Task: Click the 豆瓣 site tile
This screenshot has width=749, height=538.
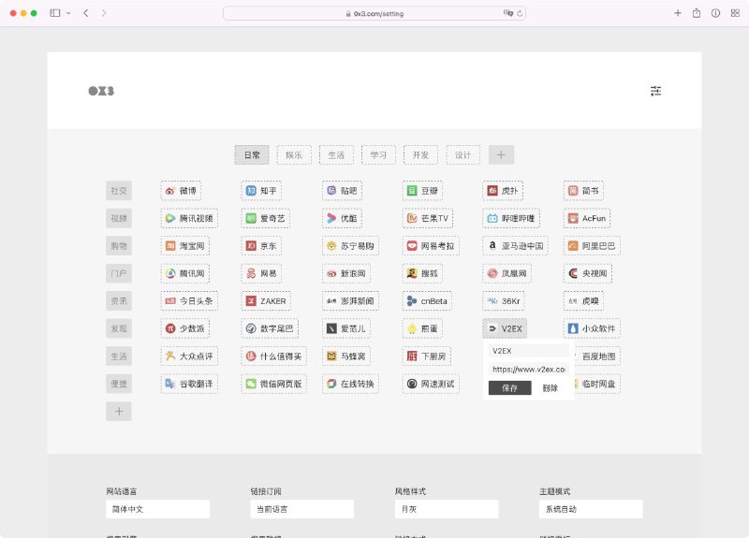Action: (422, 191)
